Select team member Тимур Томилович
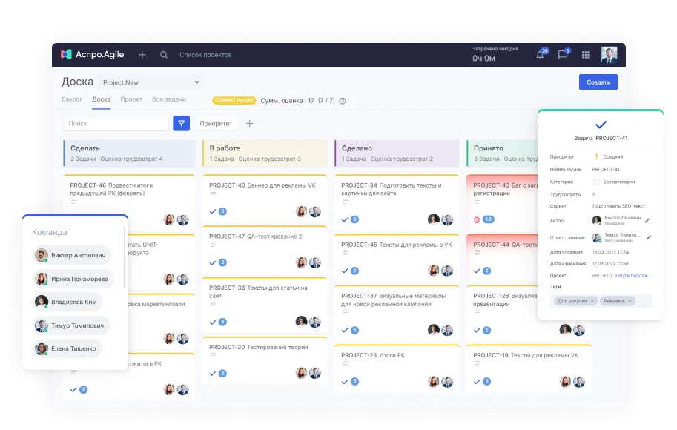677x430 pixels. pyautogui.click(x=70, y=325)
